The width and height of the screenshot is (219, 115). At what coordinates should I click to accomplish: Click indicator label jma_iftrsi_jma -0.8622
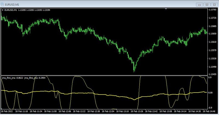pyautogui.click(x=12, y=78)
